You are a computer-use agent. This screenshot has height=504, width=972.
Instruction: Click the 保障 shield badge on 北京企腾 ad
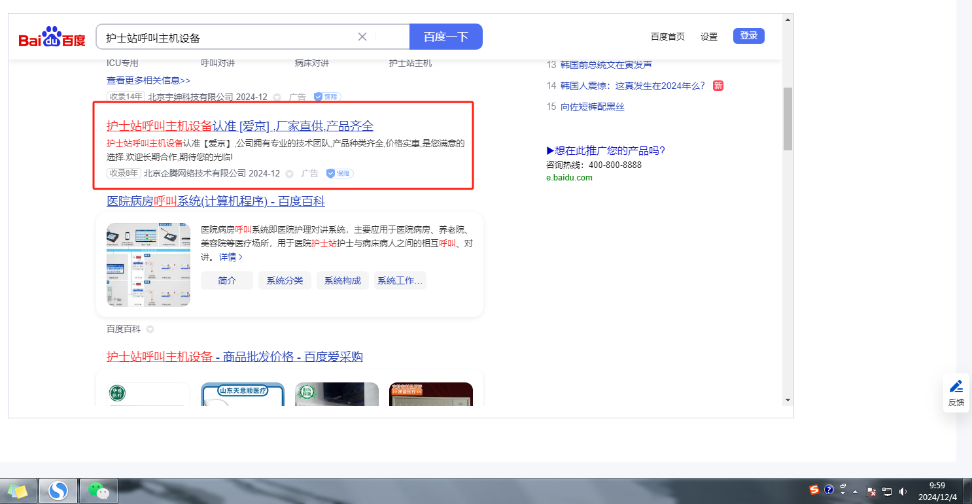[340, 173]
